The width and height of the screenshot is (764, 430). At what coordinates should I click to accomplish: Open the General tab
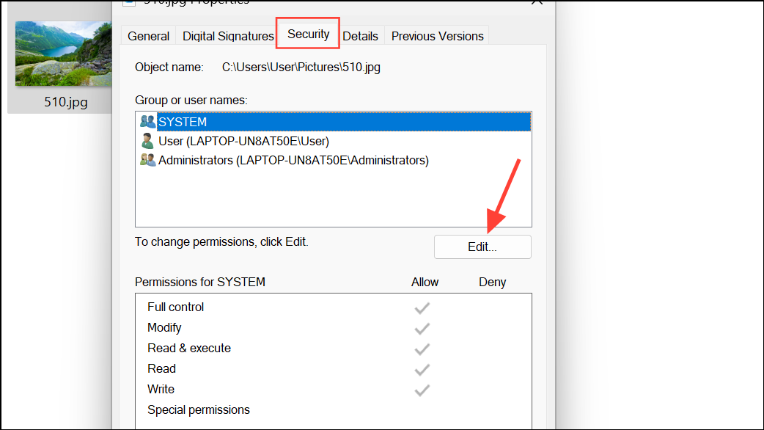point(148,36)
